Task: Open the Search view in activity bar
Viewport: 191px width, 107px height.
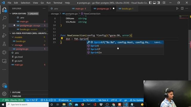Action: coord(4,18)
